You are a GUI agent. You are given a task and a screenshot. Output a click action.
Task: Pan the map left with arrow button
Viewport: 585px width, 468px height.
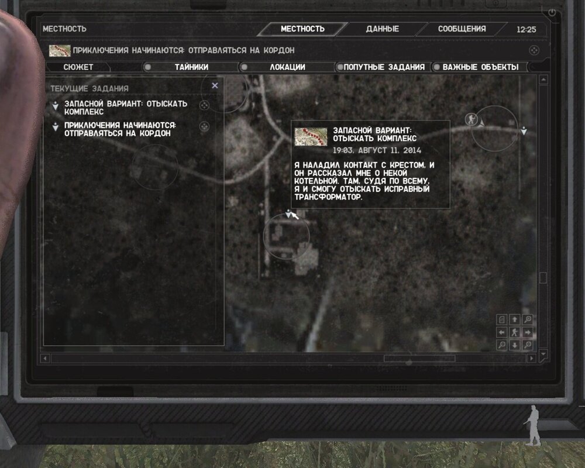502,332
